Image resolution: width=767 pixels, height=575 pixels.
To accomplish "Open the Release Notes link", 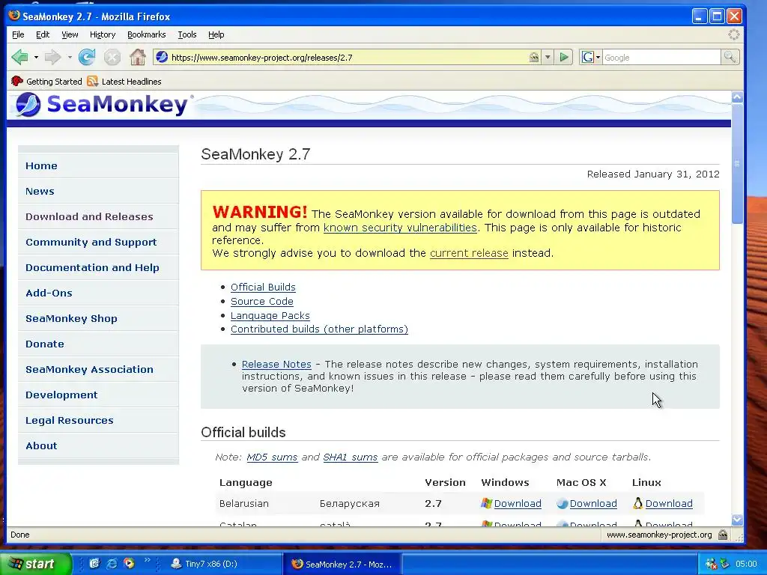I will (x=276, y=365).
